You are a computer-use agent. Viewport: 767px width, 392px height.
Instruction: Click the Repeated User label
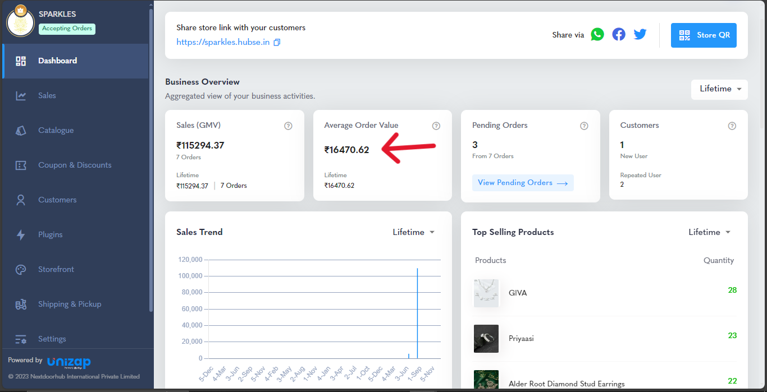(x=641, y=176)
